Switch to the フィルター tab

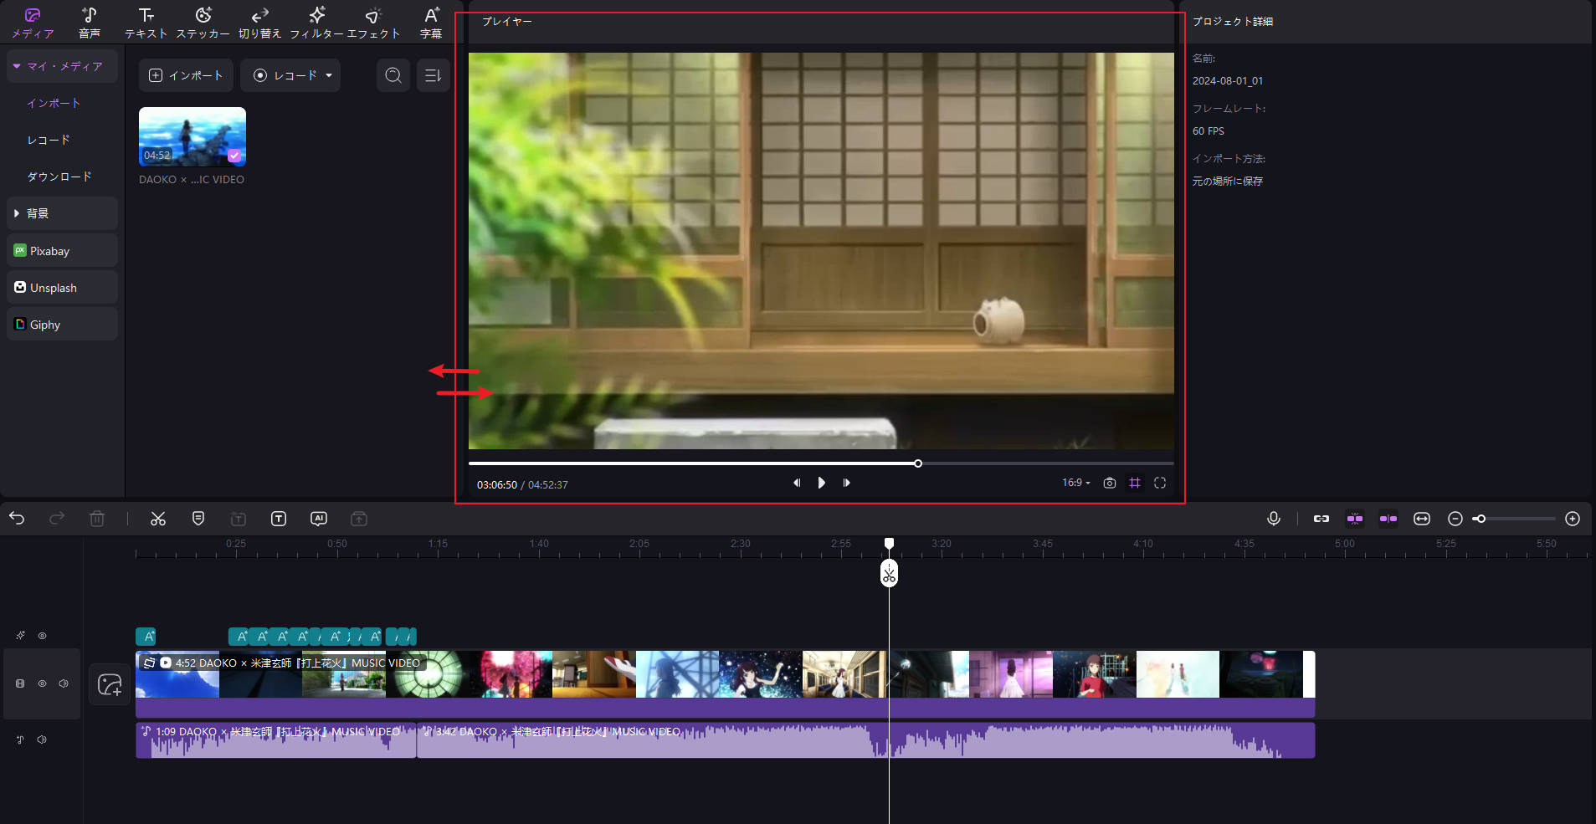316,23
